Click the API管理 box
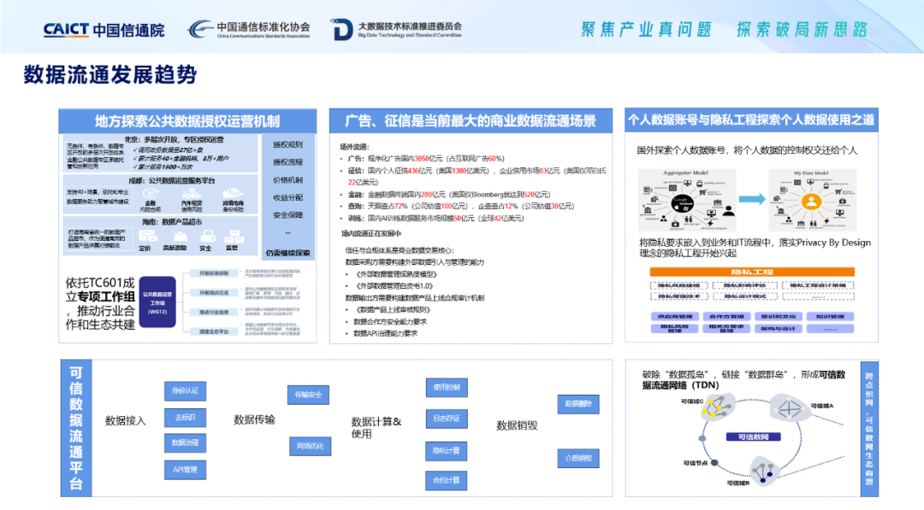The image size is (924, 510). (x=185, y=469)
